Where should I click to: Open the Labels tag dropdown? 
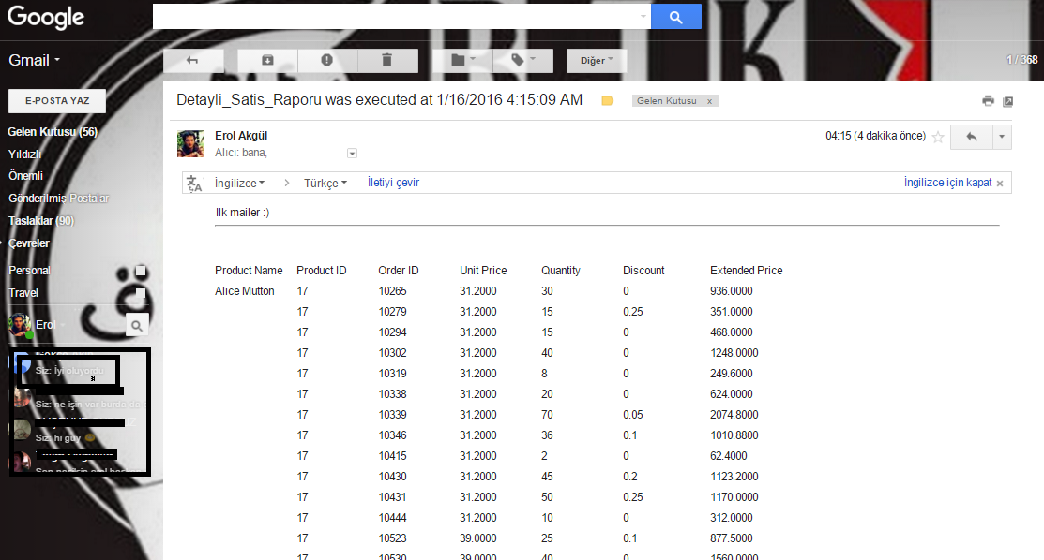523,60
